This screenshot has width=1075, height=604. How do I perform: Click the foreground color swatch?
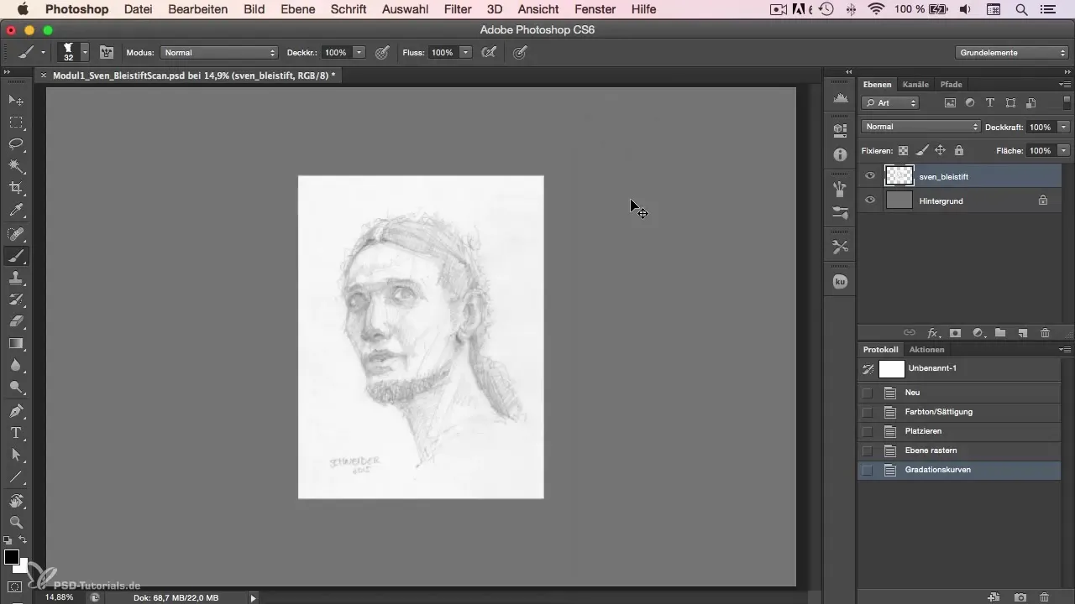11,557
